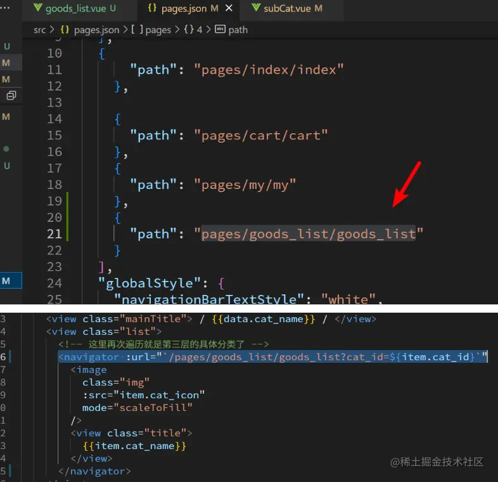498x482 pixels.
Task: Click the {{data.cat_name}} expression
Action: tap(264, 319)
